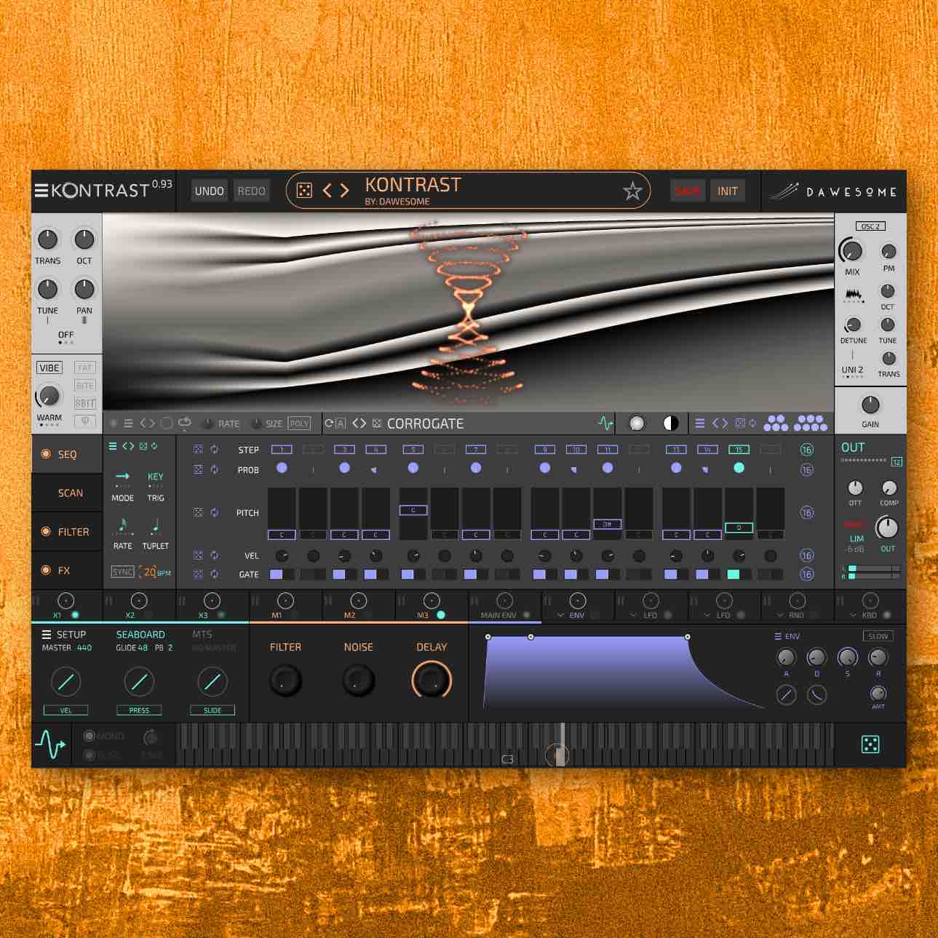Click the REDO button
Image resolution: width=938 pixels, height=938 pixels.
pos(251,191)
